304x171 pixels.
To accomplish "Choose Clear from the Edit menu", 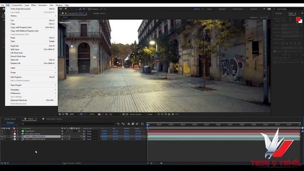I will (x=31, y=41).
